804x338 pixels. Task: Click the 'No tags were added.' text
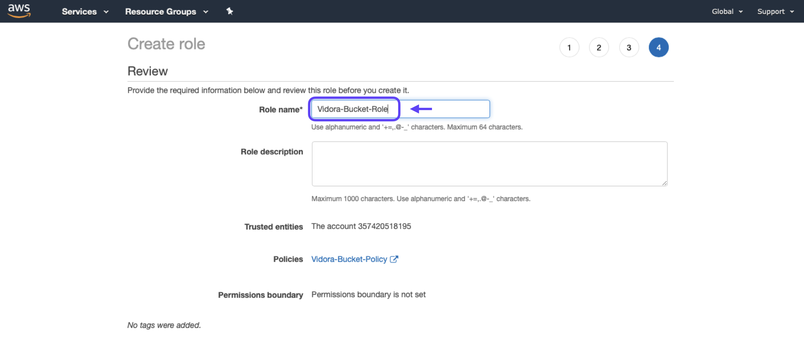164,325
